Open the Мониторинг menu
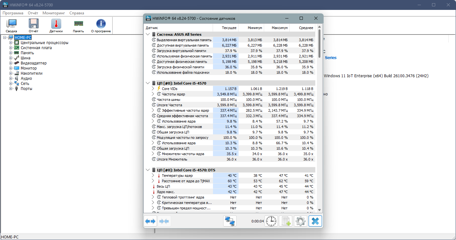 pyautogui.click(x=54, y=13)
